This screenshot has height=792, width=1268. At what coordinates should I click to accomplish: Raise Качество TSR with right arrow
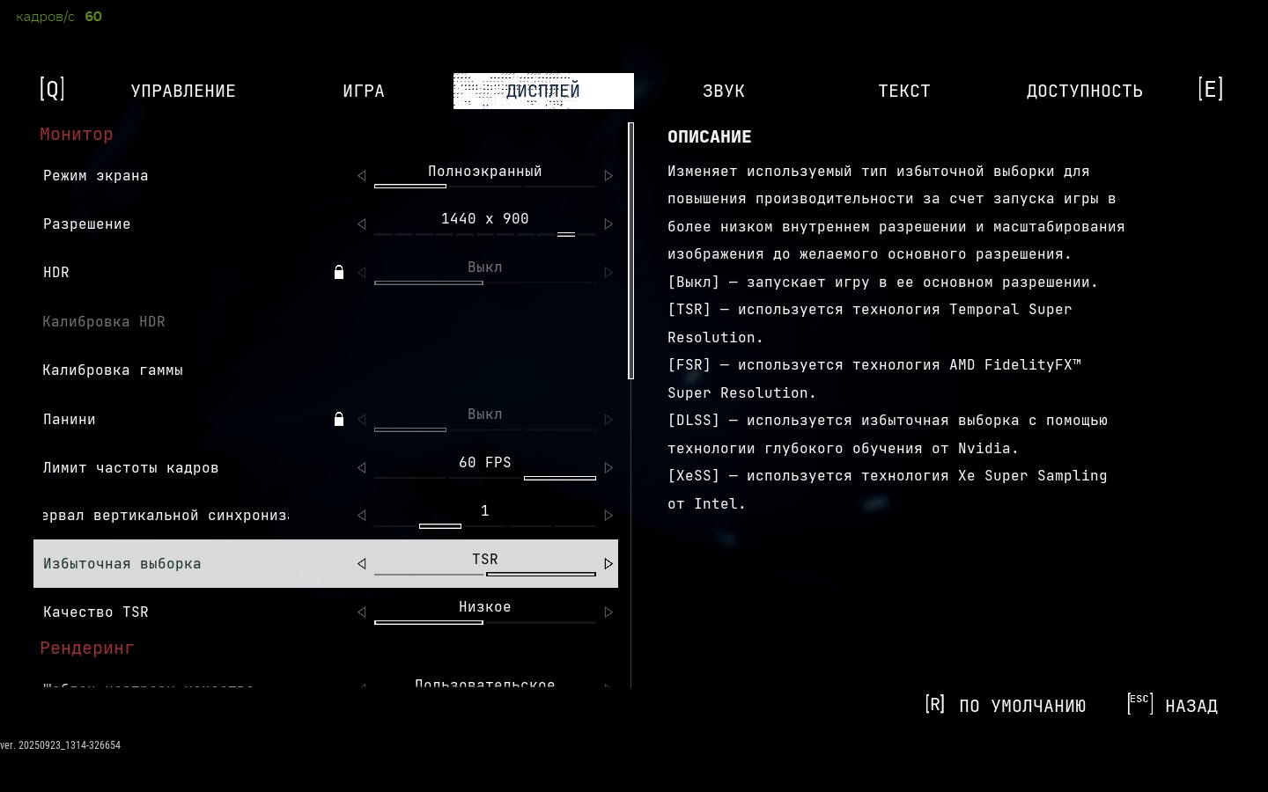(608, 612)
